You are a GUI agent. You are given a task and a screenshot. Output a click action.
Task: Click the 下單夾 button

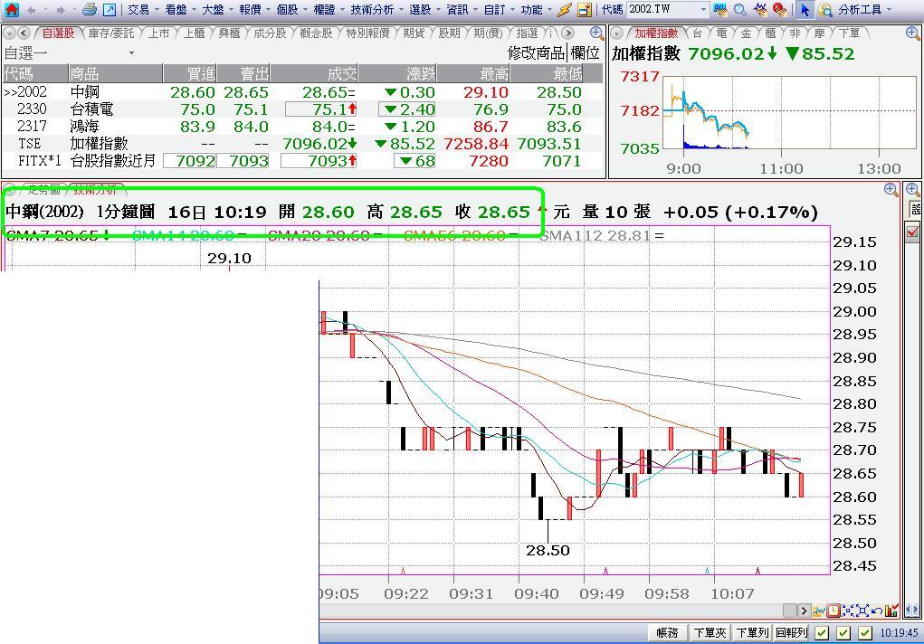pyautogui.click(x=710, y=633)
